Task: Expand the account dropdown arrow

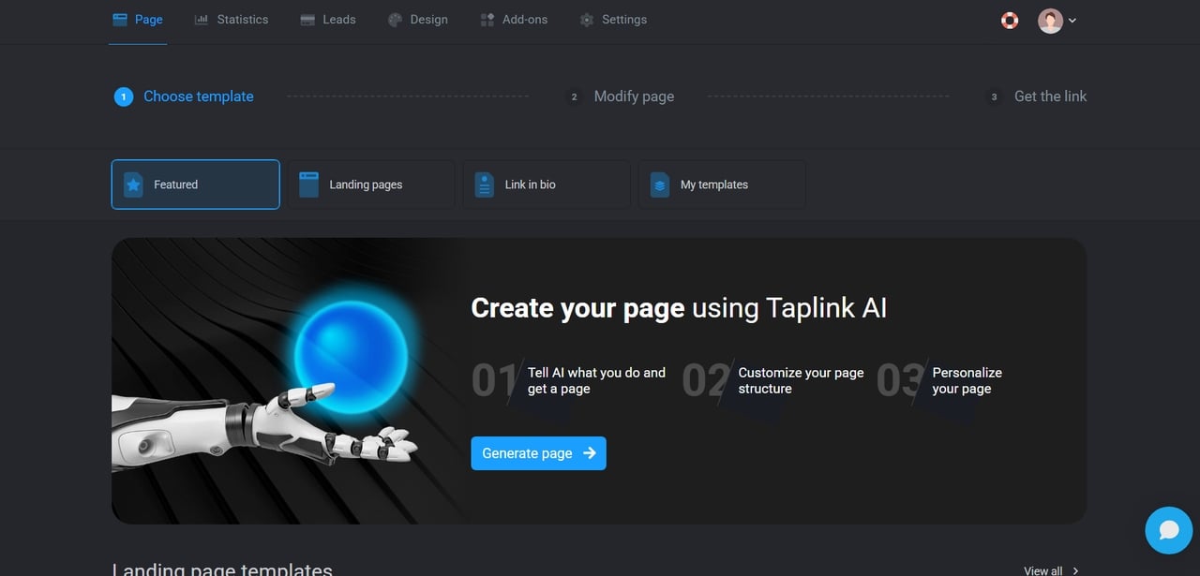Action: click(x=1072, y=21)
